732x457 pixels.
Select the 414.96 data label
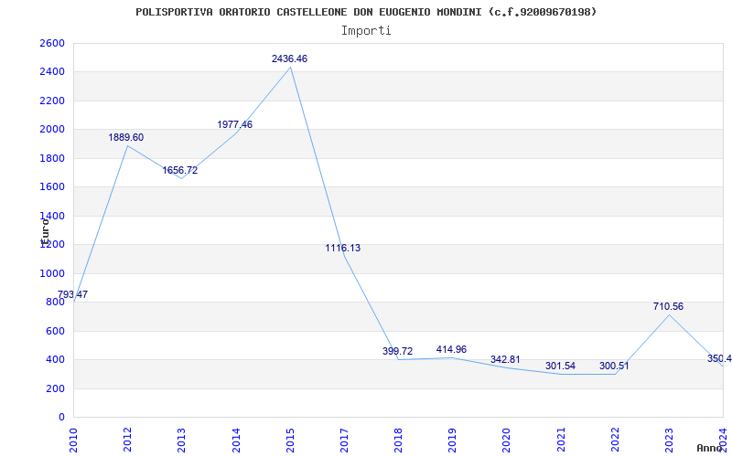pos(451,350)
